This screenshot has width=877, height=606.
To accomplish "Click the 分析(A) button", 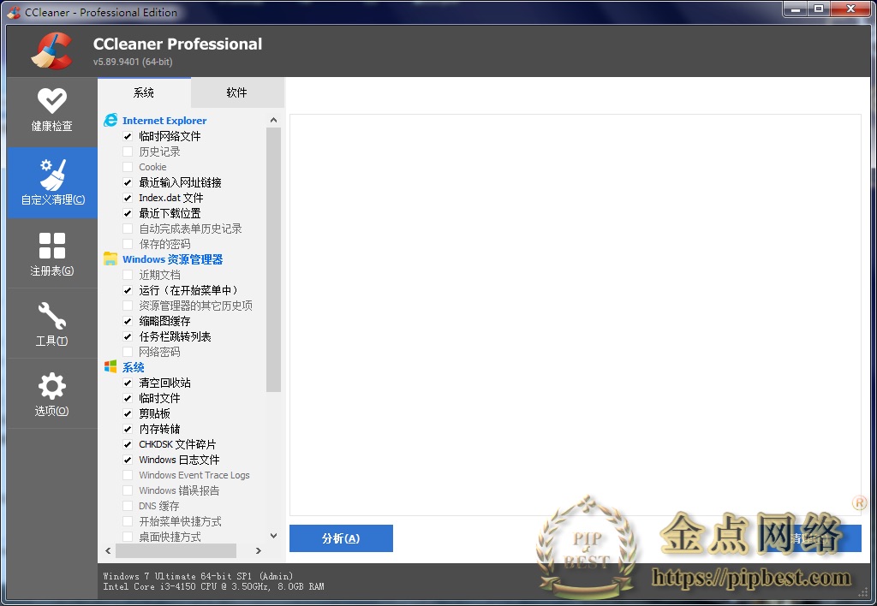I will [x=341, y=539].
